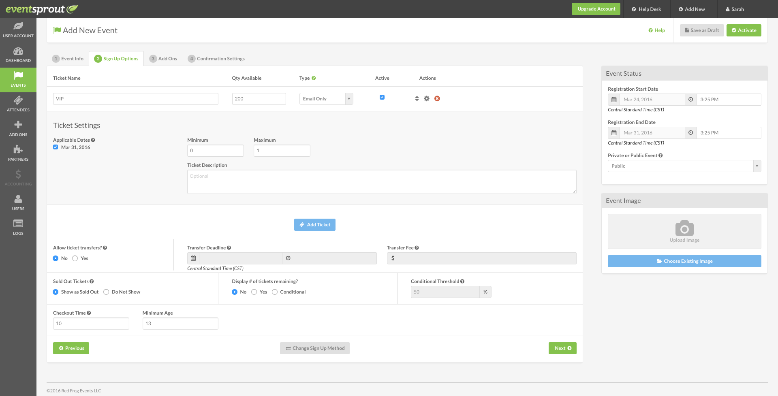Open Accounting section in sidebar
The width and height of the screenshot is (778, 396).
click(18, 179)
